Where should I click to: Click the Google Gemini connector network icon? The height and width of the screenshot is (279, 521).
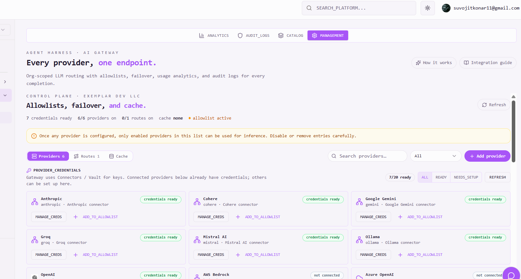359,202
